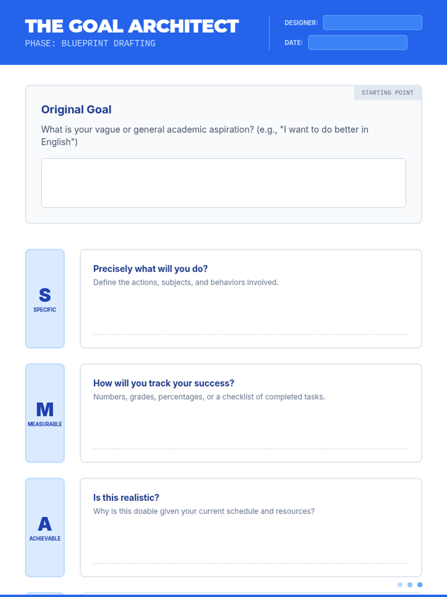Select the A Achievable letter badge
The height and width of the screenshot is (597, 447).
click(x=45, y=527)
